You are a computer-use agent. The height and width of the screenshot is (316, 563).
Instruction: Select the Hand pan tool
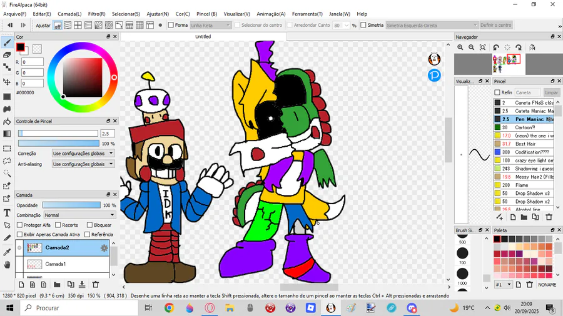pyautogui.click(x=7, y=265)
